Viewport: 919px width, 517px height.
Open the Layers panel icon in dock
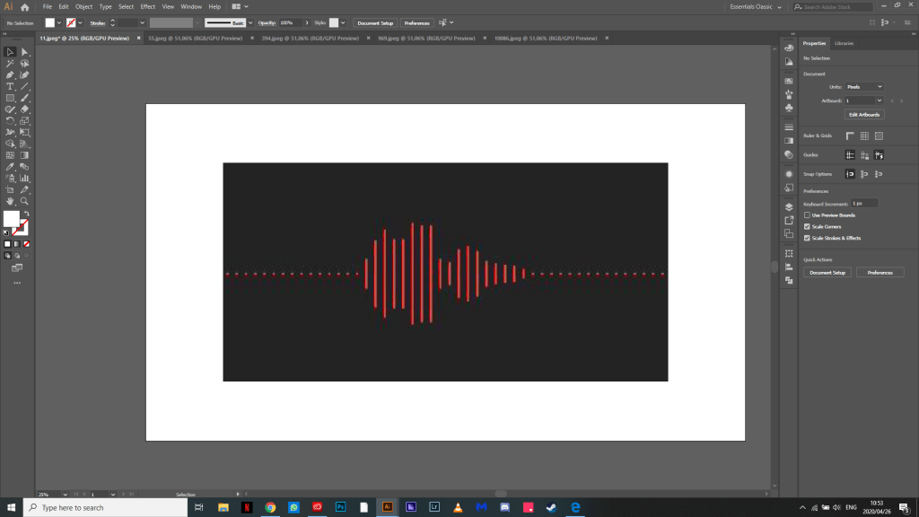[x=788, y=206]
